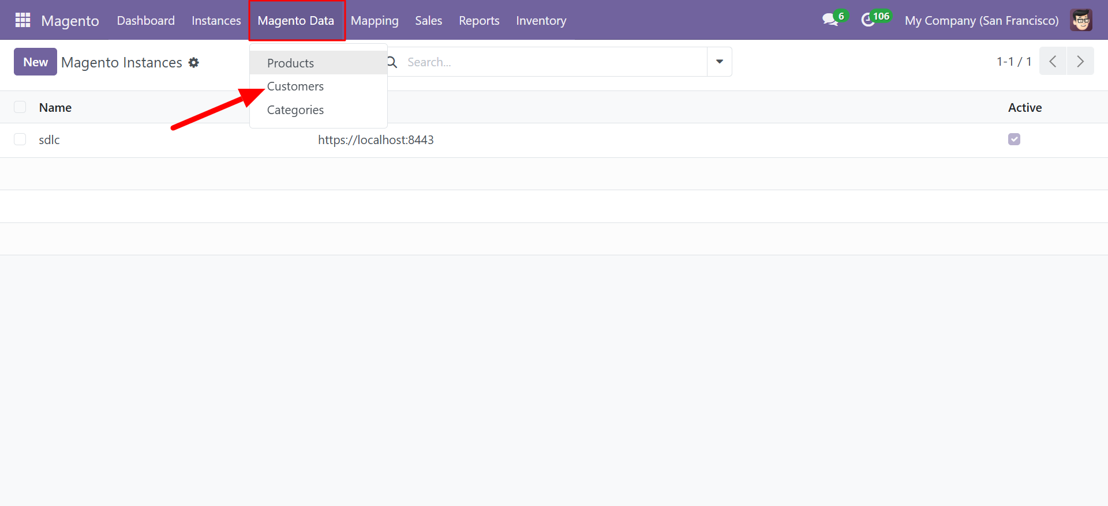Sort by the Name column header
The image size is (1108, 506).
click(x=55, y=108)
